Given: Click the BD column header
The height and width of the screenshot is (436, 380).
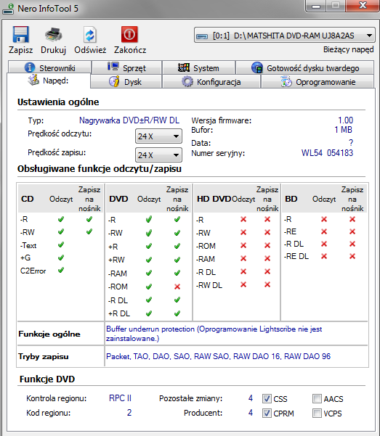Looking at the screenshot, I should click(x=291, y=199).
